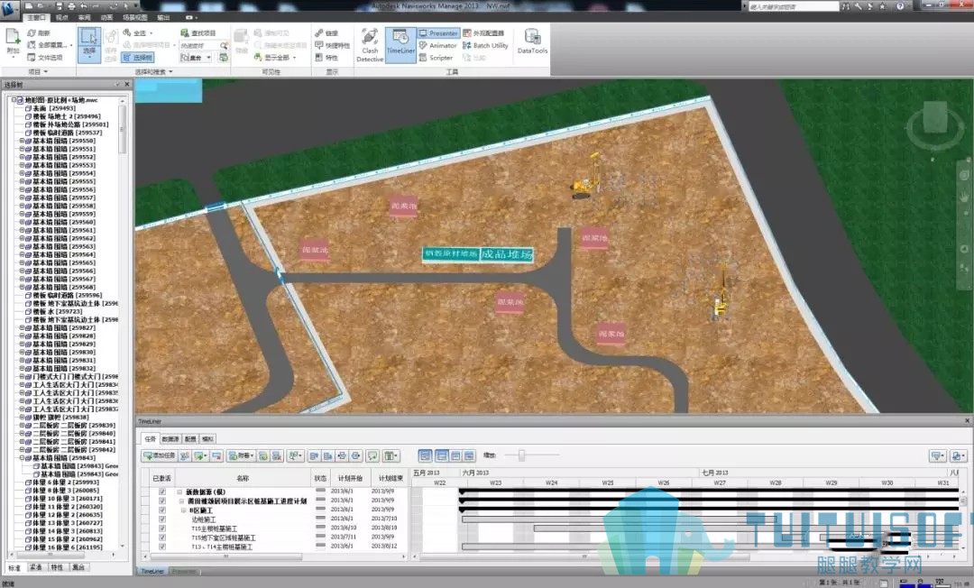Open the Clash Detective tool
Screen dimensions: 974x588
pos(370,45)
